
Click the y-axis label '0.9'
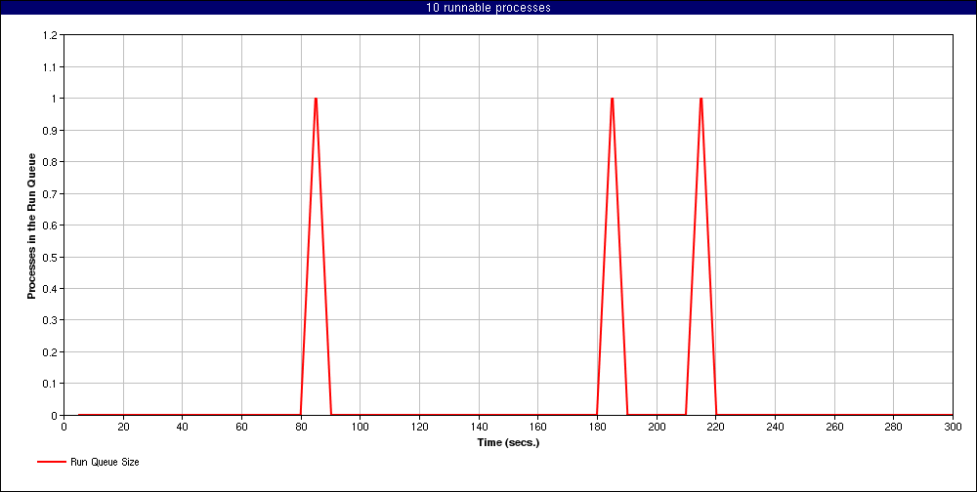point(51,130)
